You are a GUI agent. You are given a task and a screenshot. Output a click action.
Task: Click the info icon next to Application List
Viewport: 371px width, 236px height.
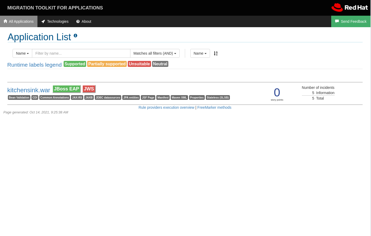pyautogui.click(x=75, y=36)
